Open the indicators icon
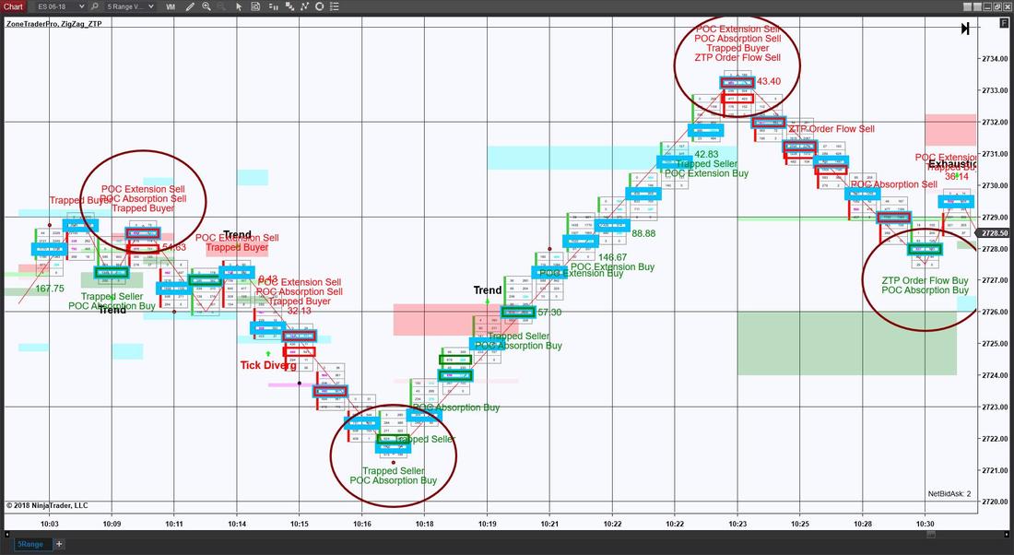Screen dimensions: 1014x555 [303, 6]
